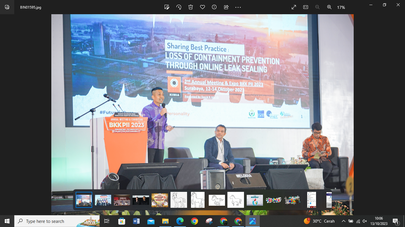Click the muted speaker volume icon

(365, 221)
